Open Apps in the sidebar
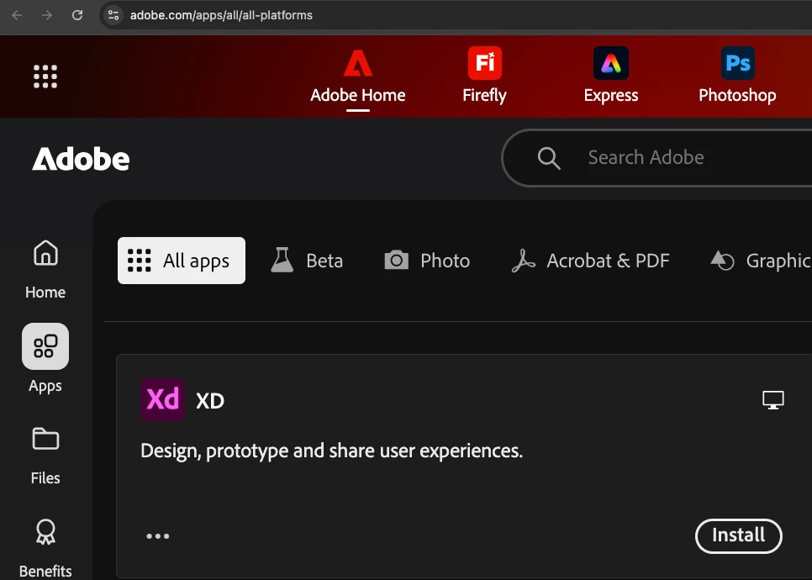The width and height of the screenshot is (812, 580). pos(45,358)
